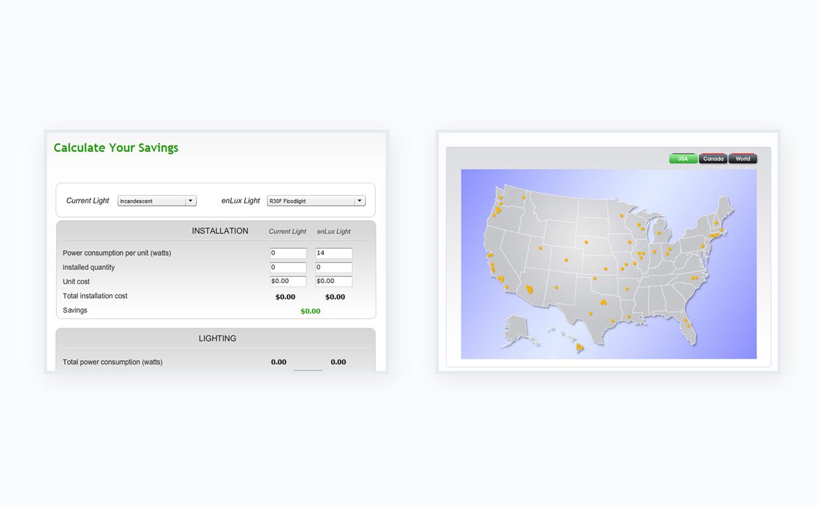Open the Current Light dropdown set to Incandescent
The height and width of the screenshot is (505, 820).
click(x=157, y=201)
